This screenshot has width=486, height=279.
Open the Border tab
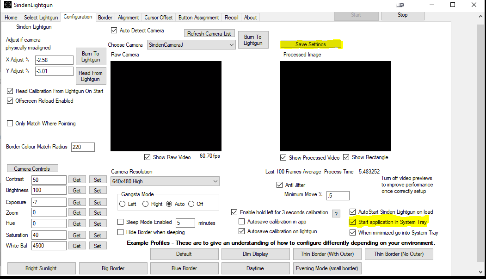105,18
